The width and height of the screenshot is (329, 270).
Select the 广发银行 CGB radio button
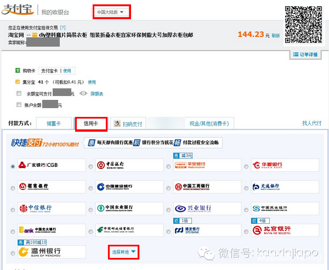tap(13, 166)
